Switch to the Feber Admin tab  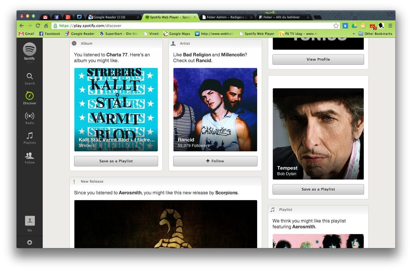point(227,17)
